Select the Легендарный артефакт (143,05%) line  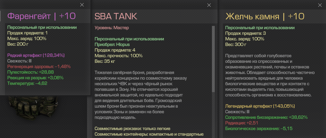coord(260,106)
